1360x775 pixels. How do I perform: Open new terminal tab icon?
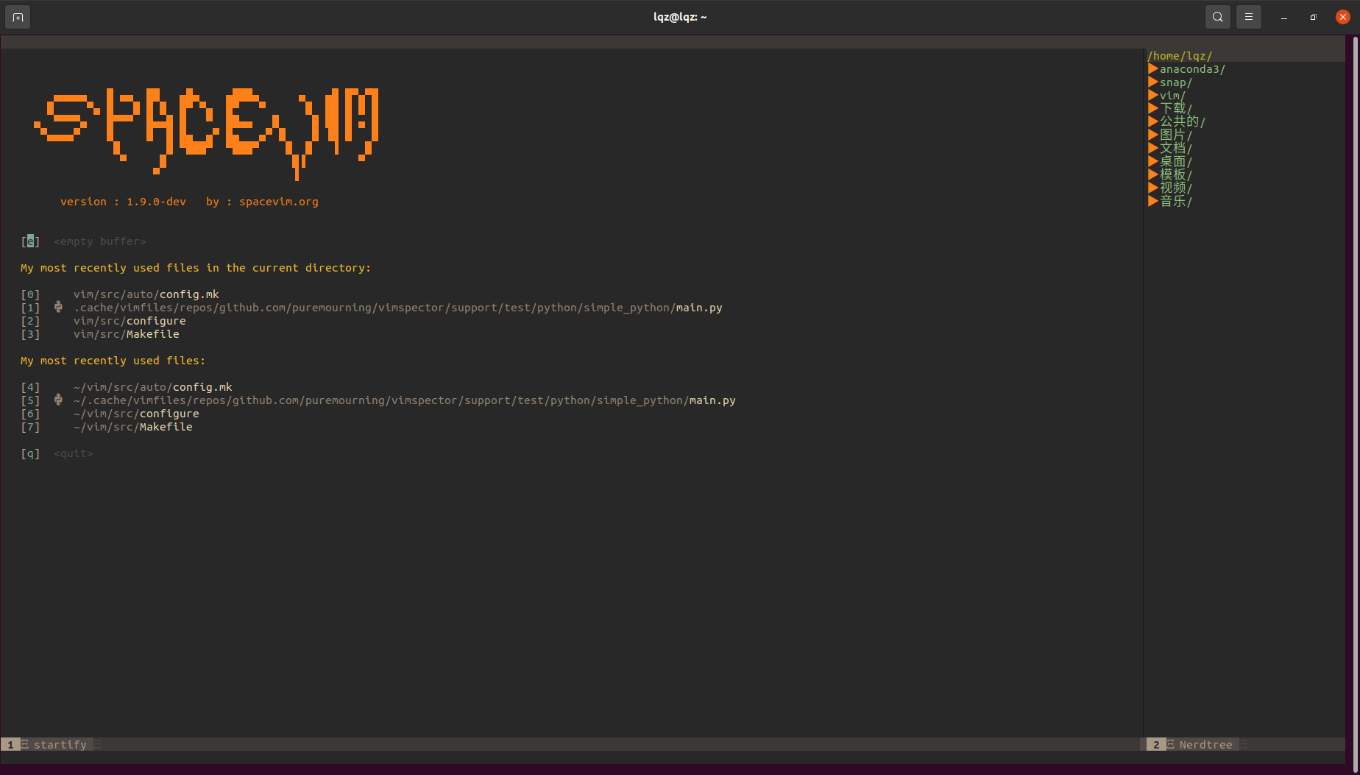18,17
